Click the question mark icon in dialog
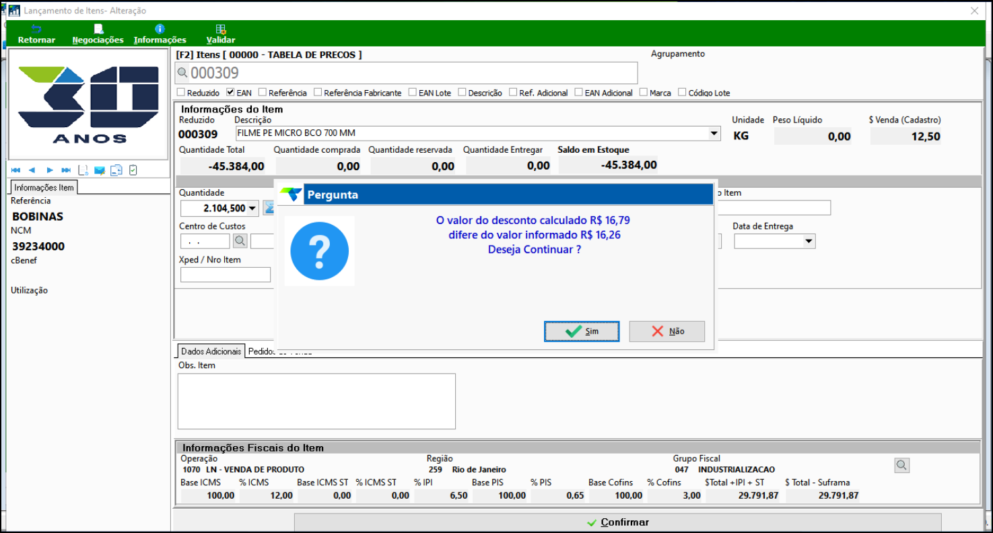Image resolution: width=993 pixels, height=533 pixels. 319,252
